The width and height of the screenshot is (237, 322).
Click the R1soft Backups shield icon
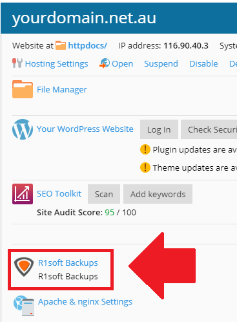point(24,267)
